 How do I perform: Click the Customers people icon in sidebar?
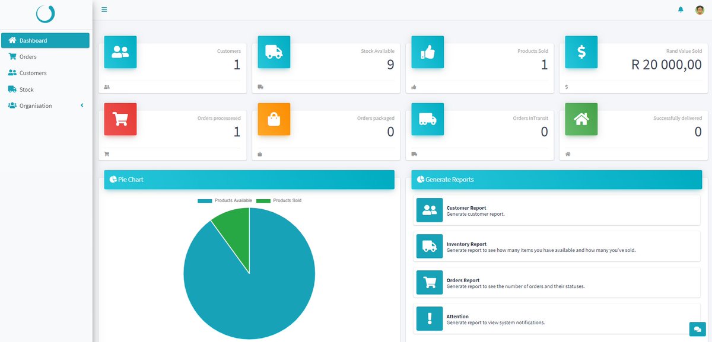(12, 73)
